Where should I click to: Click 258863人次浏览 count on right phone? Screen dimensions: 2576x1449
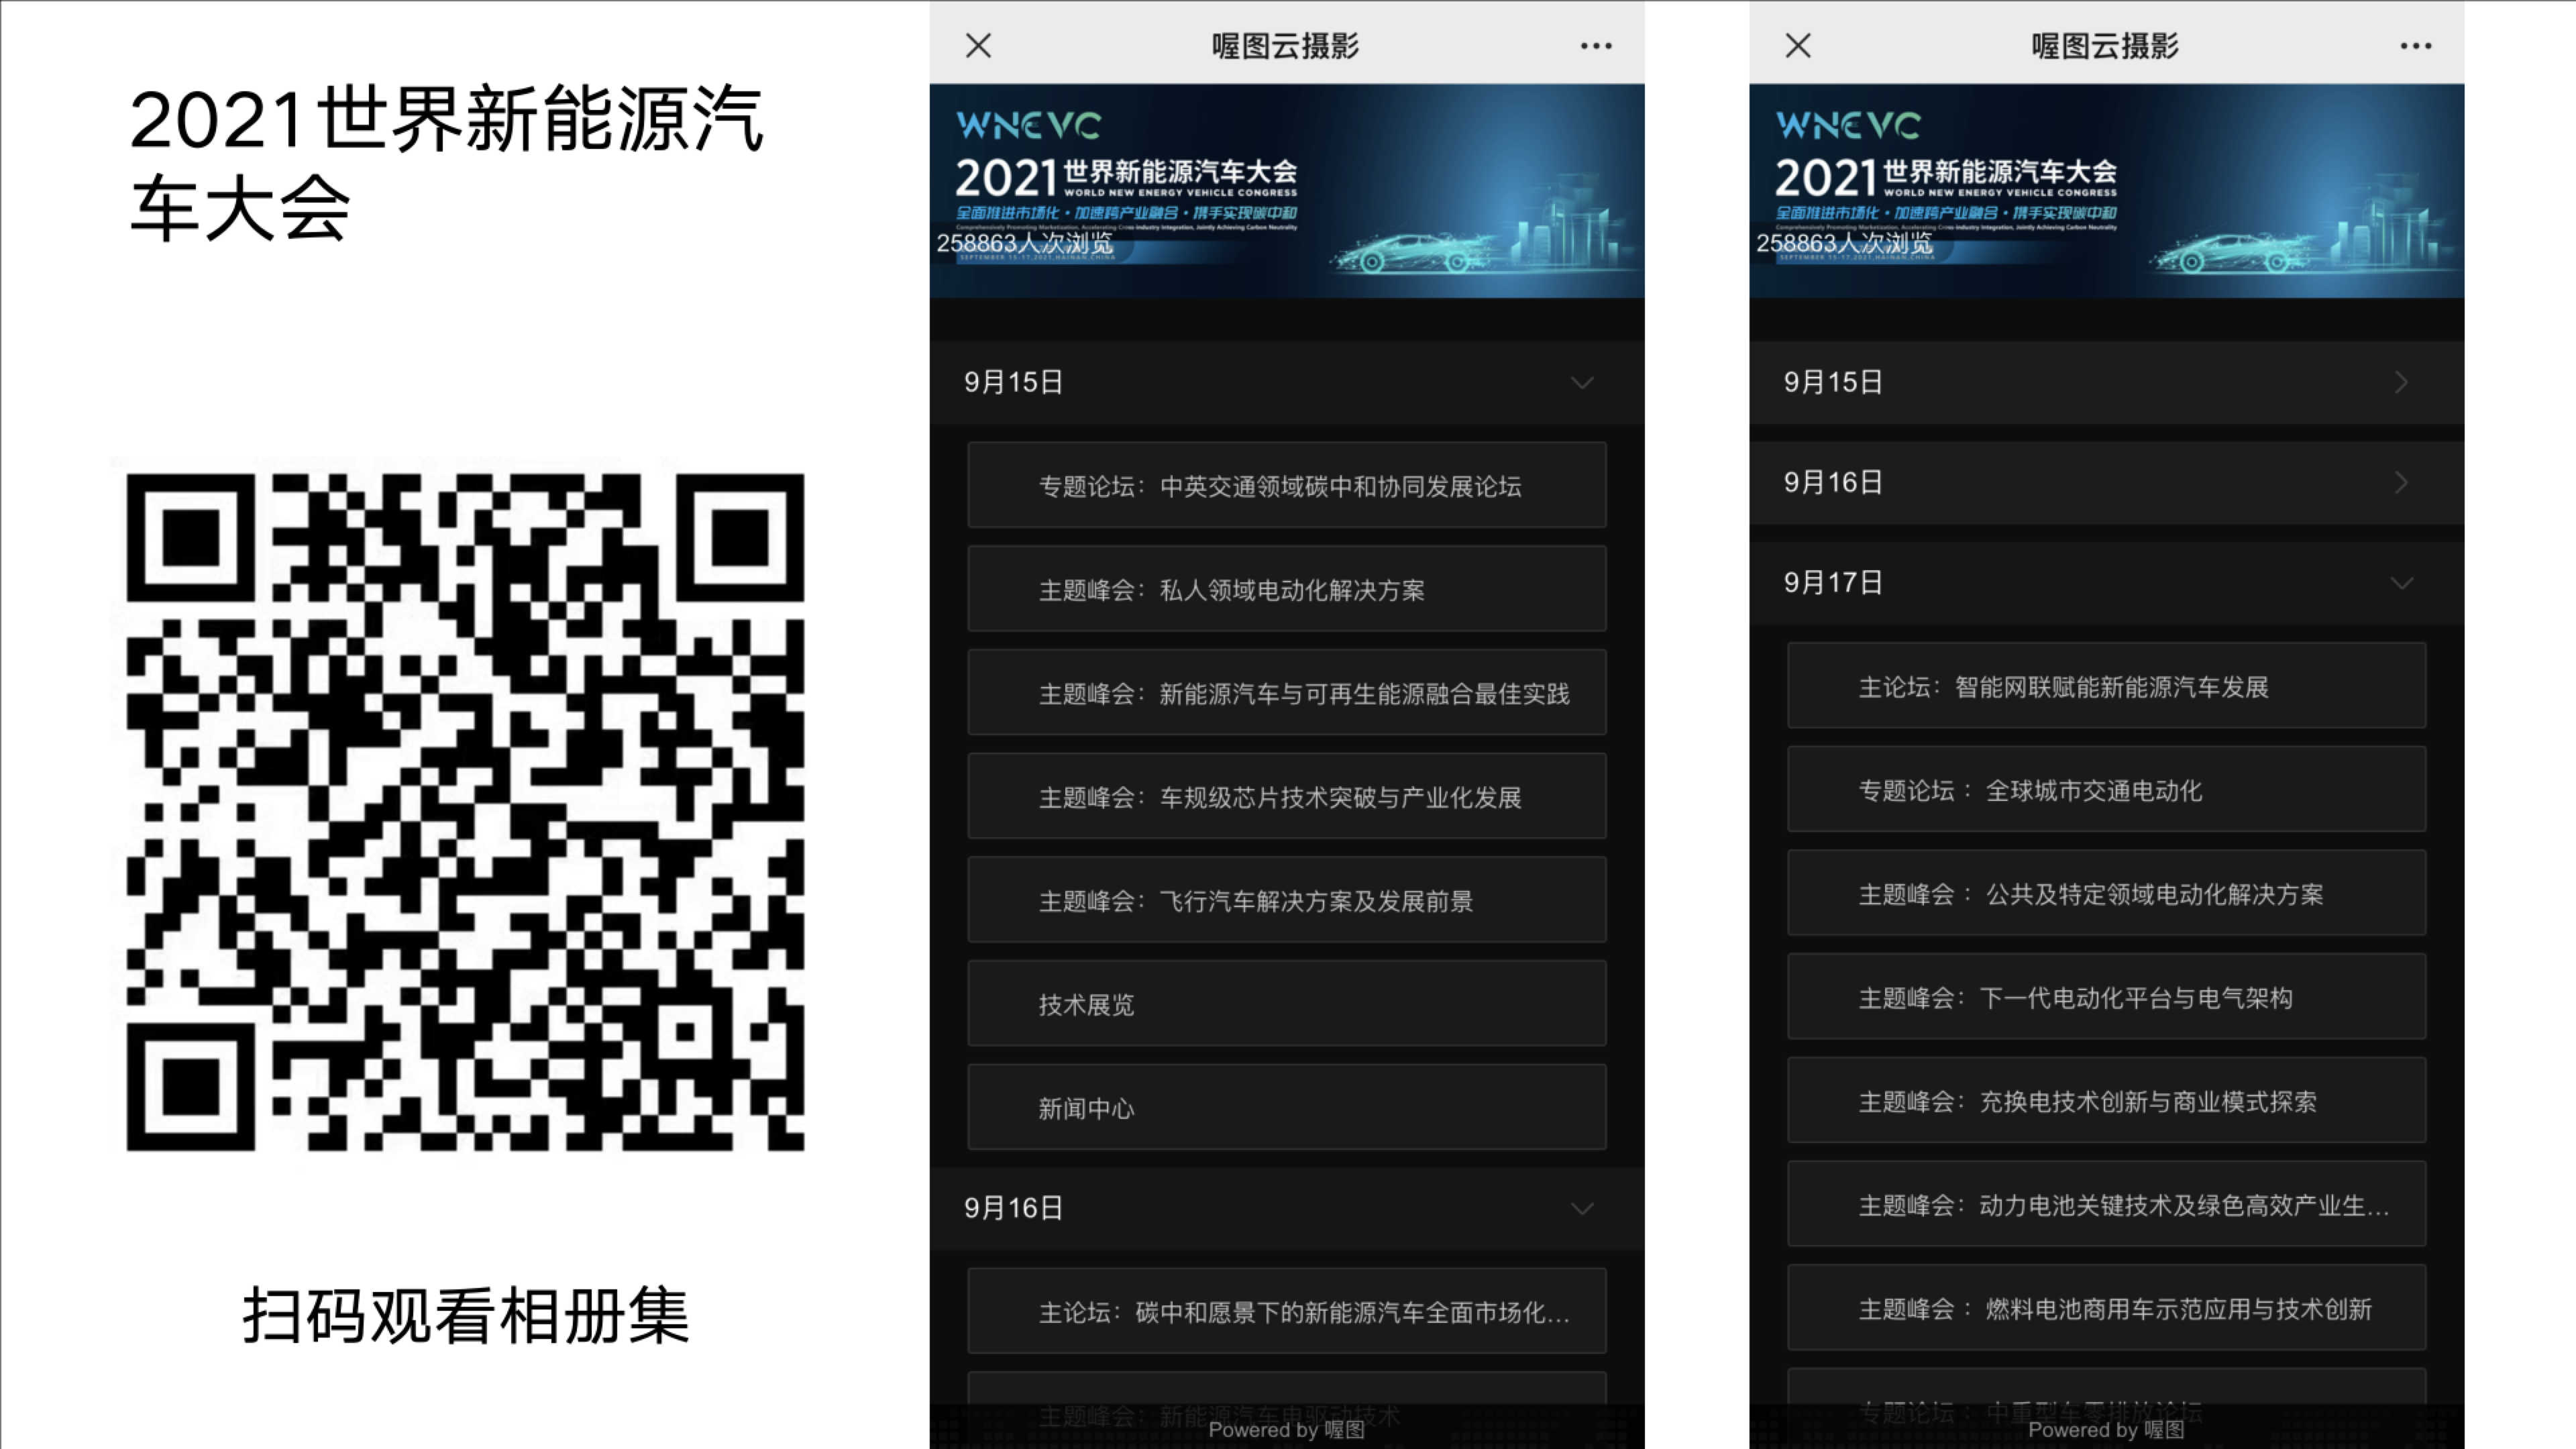[x=1844, y=243]
